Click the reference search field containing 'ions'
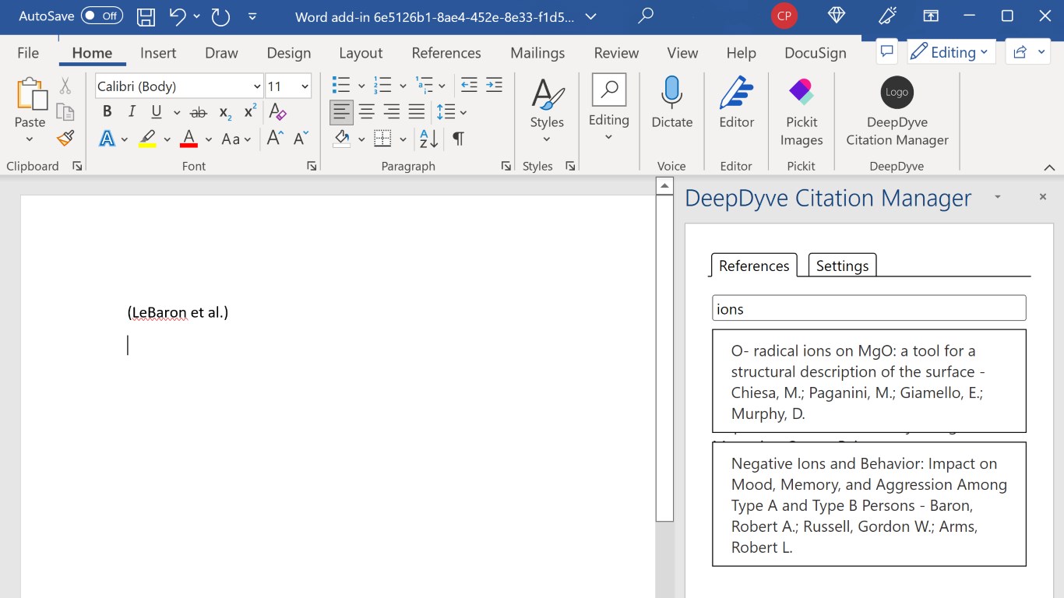This screenshot has width=1064, height=598. pyautogui.click(x=868, y=308)
